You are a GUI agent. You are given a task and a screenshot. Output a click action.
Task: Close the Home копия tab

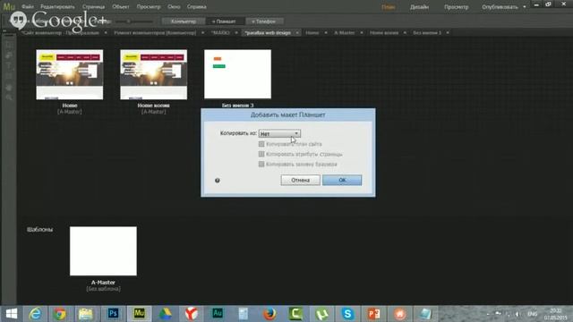point(405,33)
